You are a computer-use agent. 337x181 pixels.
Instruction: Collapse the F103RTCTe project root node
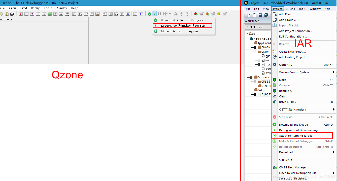pos(247,39)
